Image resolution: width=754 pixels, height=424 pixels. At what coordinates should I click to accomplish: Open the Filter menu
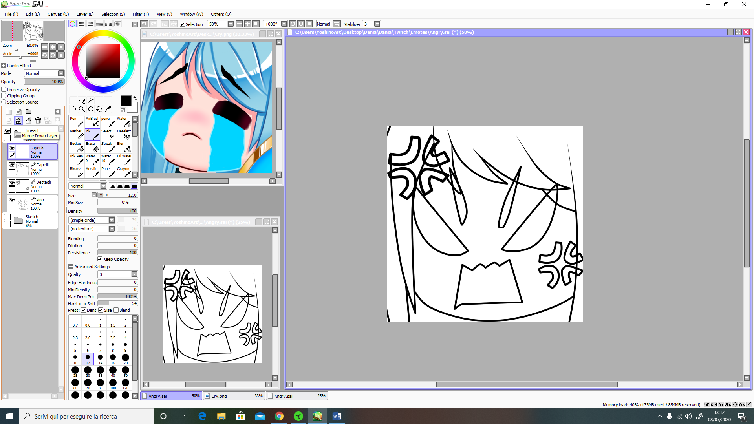point(141,14)
